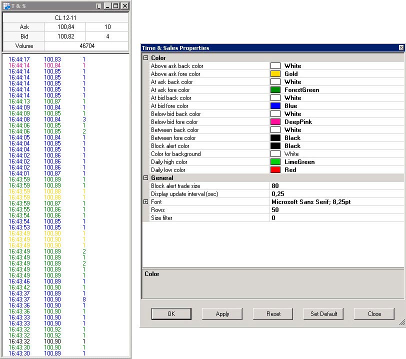Click the Gold swatch for Above ask fore color

click(275, 74)
